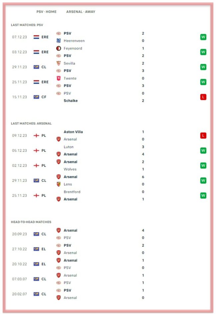Click the Lens club crest icon
The height and width of the screenshot is (315, 216).
pos(58,184)
